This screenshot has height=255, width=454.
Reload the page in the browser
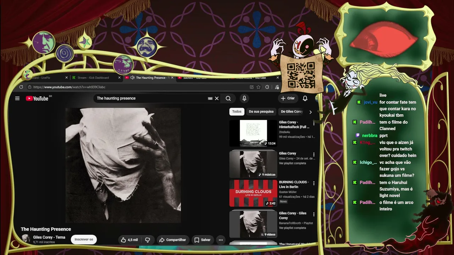click(21, 87)
